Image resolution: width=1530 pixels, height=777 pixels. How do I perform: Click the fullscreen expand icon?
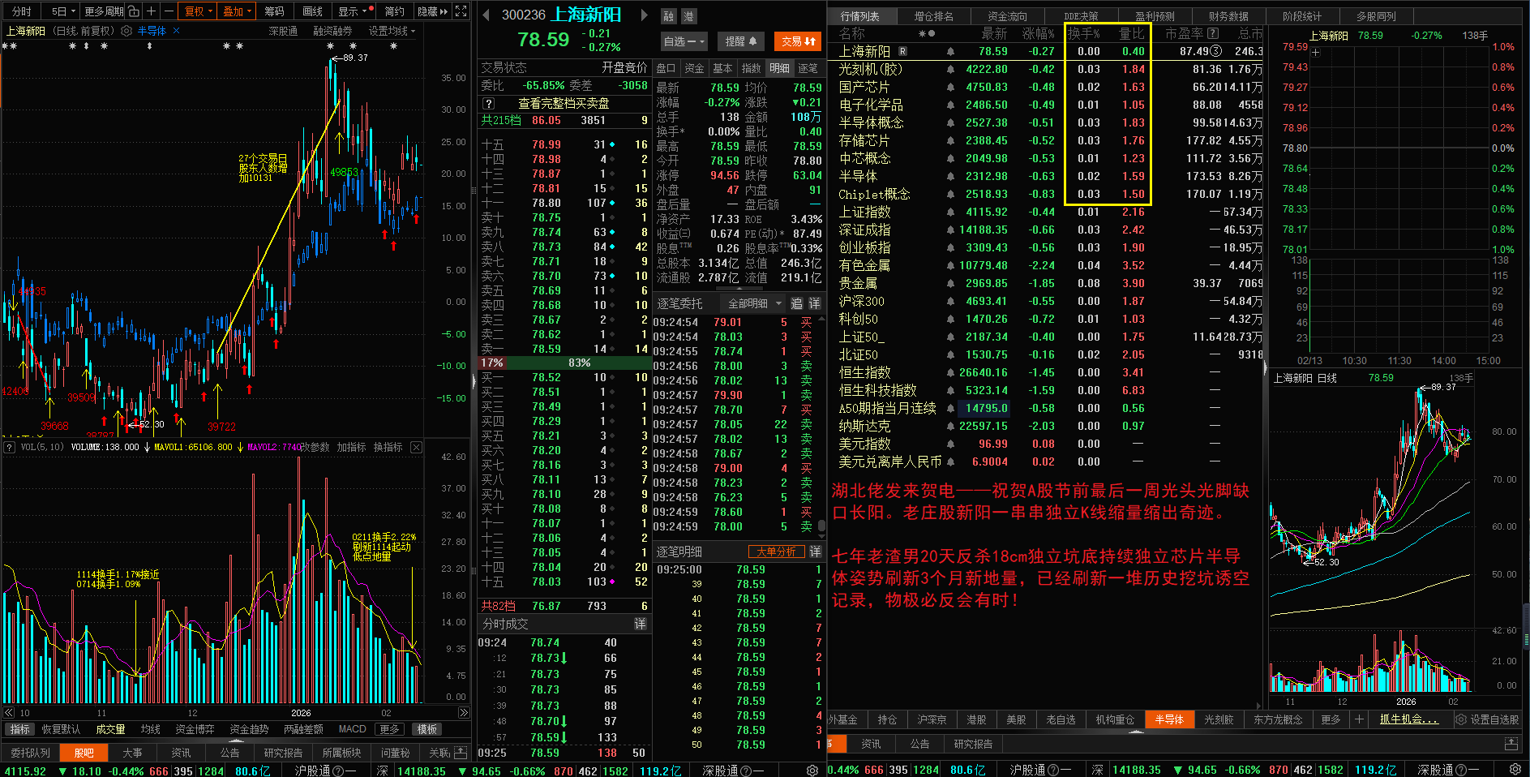click(x=461, y=11)
